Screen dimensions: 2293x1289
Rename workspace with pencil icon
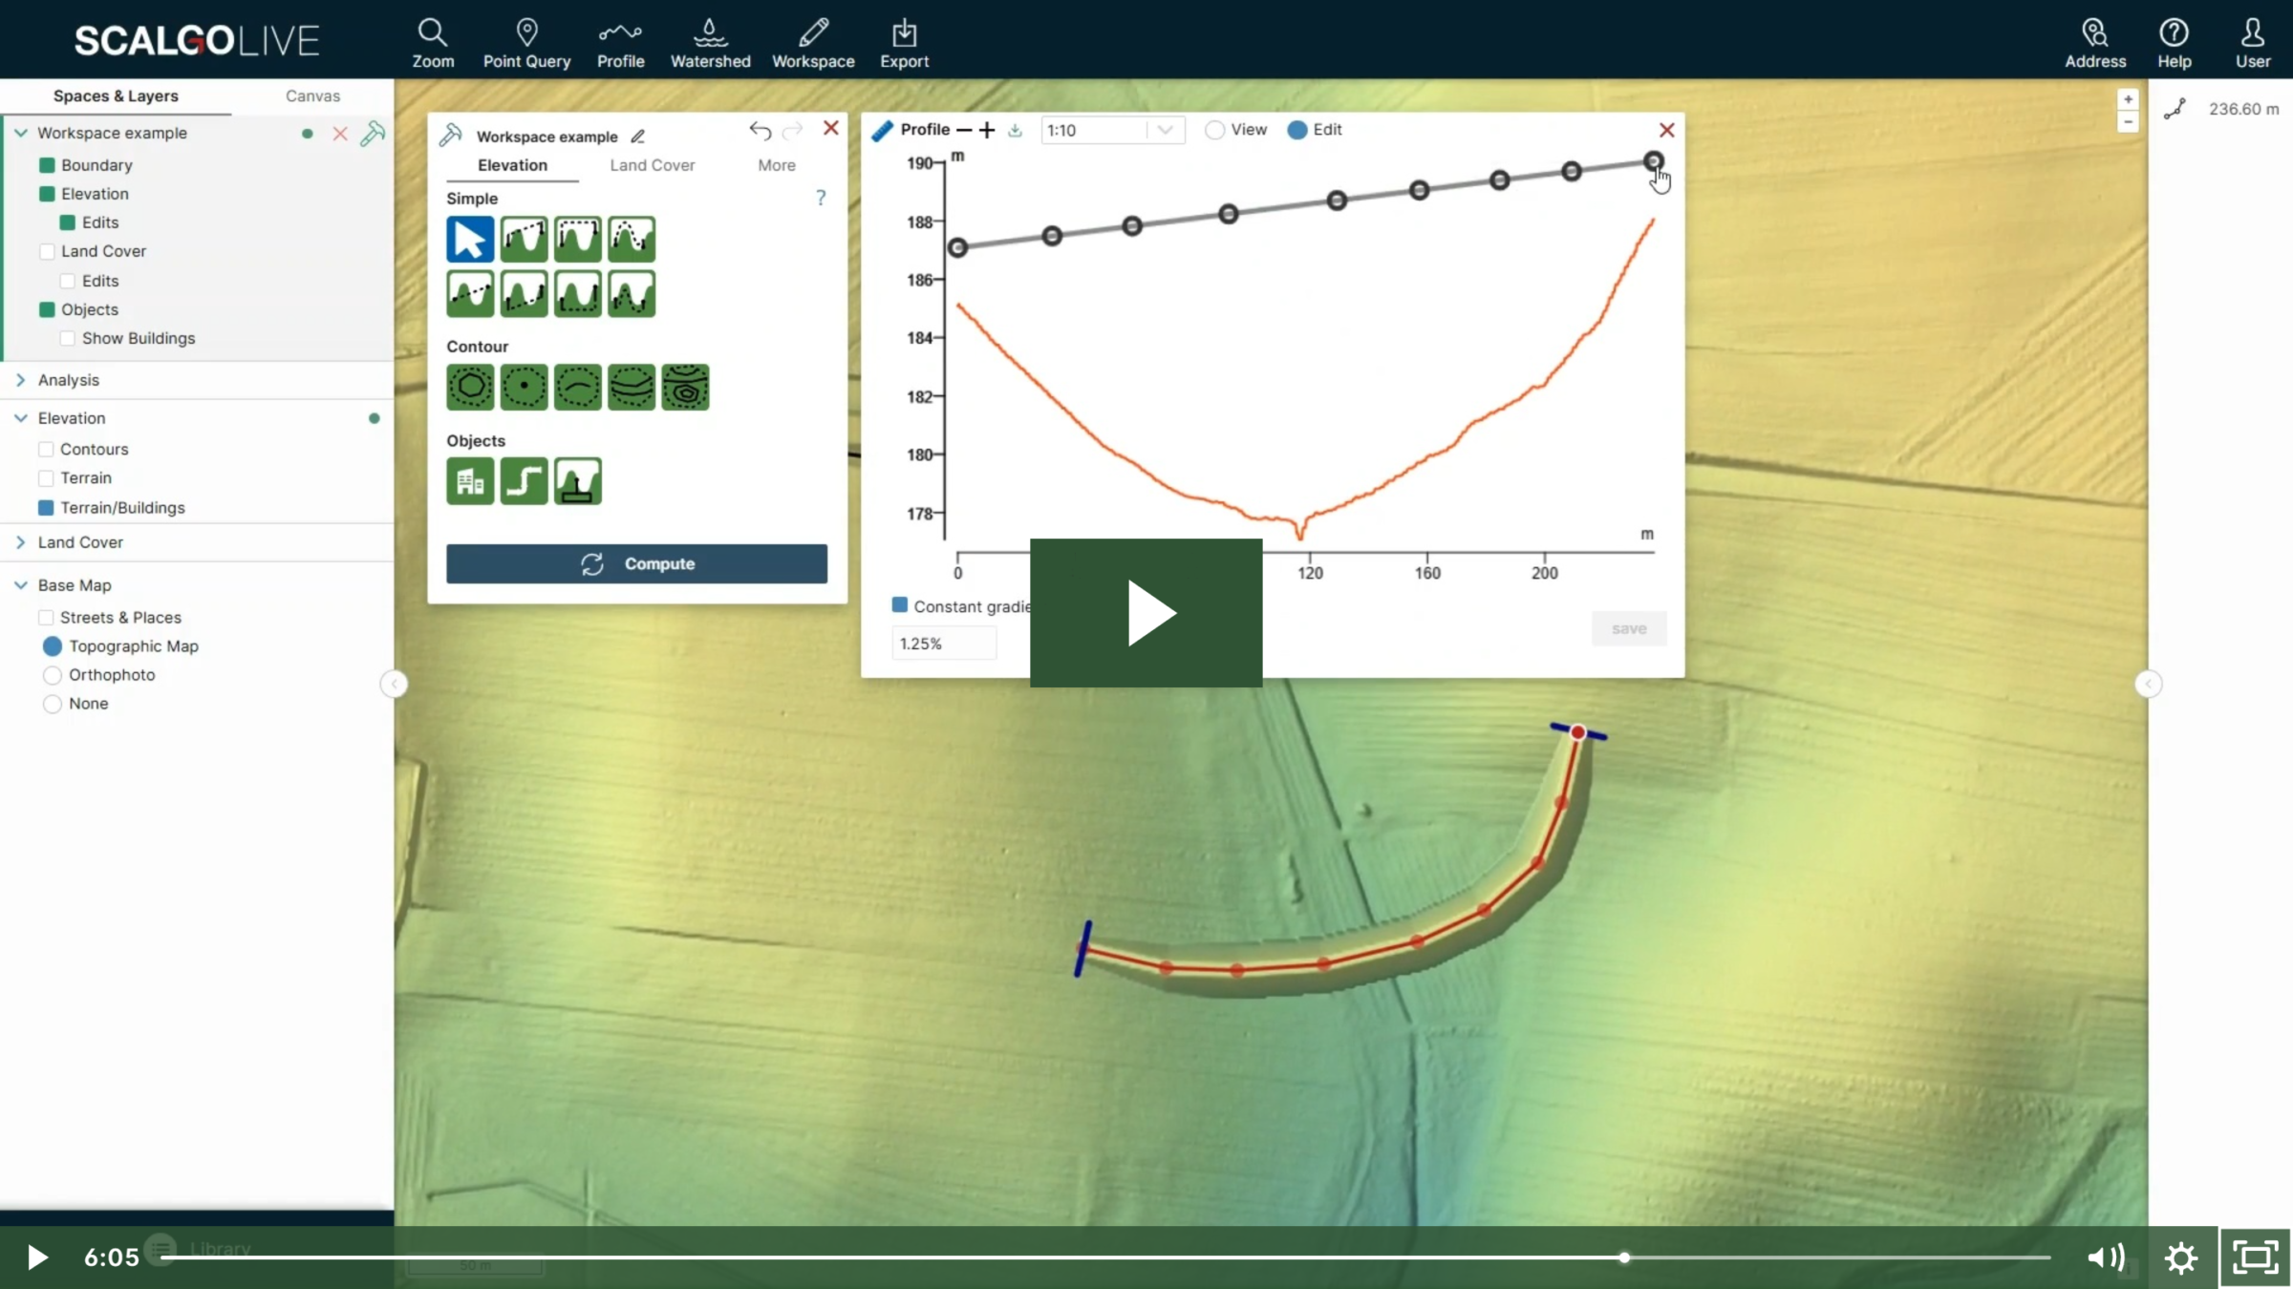coord(638,137)
